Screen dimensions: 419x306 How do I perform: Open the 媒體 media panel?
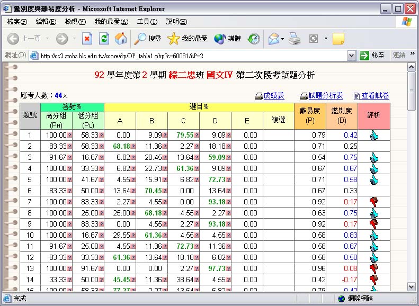click(228, 39)
